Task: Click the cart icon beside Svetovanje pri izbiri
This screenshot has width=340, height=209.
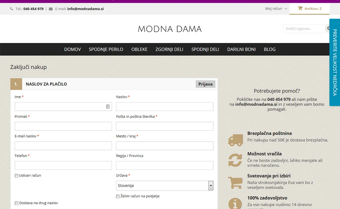Action: coord(235,183)
